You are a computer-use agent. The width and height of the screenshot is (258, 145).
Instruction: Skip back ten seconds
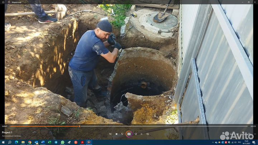(x=122, y=134)
